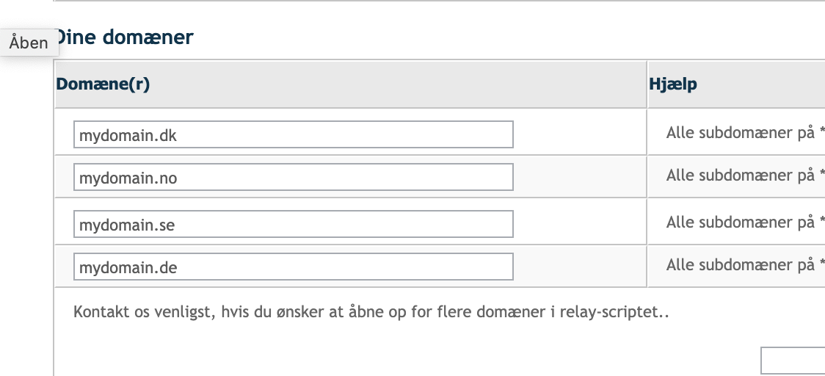This screenshot has width=825, height=376.
Task: Click the Åben tooltip label
Action: [x=29, y=43]
